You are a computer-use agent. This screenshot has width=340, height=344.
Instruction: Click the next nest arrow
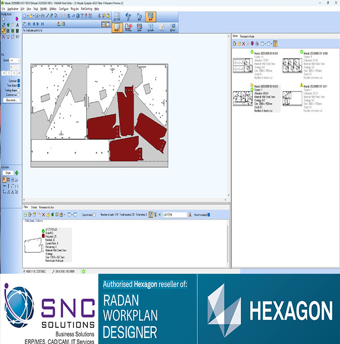tap(38, 24)
